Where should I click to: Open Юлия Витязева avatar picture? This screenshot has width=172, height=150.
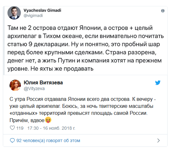[15, 85]
